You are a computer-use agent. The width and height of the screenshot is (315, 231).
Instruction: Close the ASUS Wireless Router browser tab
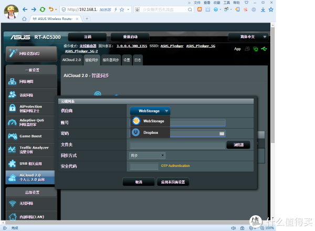77,19
